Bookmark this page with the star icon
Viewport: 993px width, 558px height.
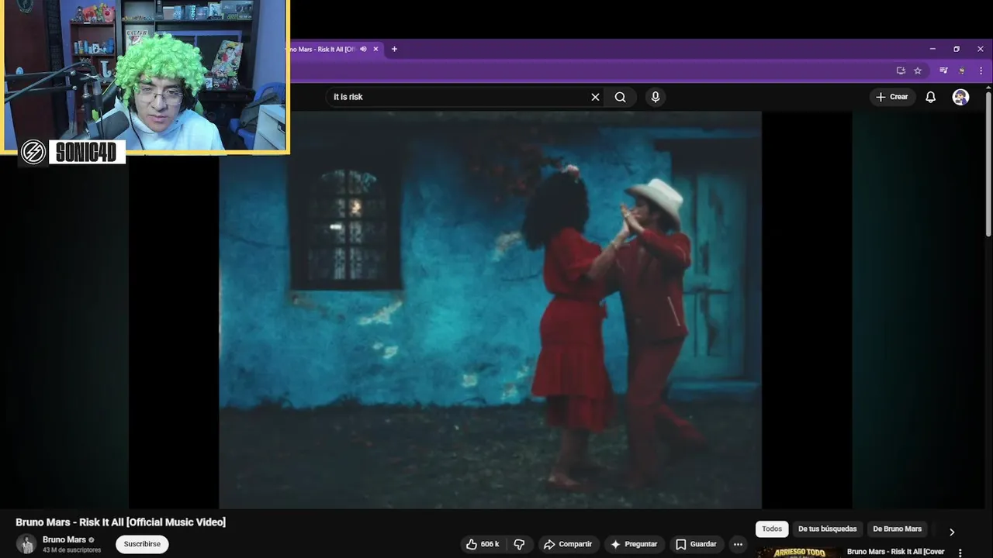point(918,71)
